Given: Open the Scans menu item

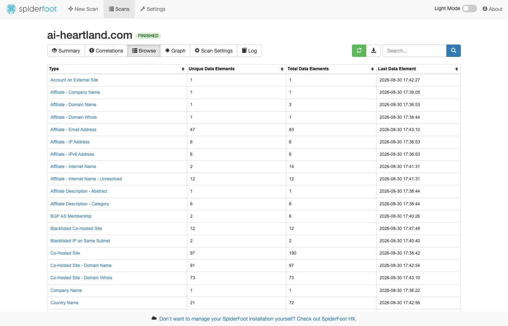Looking at the screenshot, I should click(x=119, y=9).
